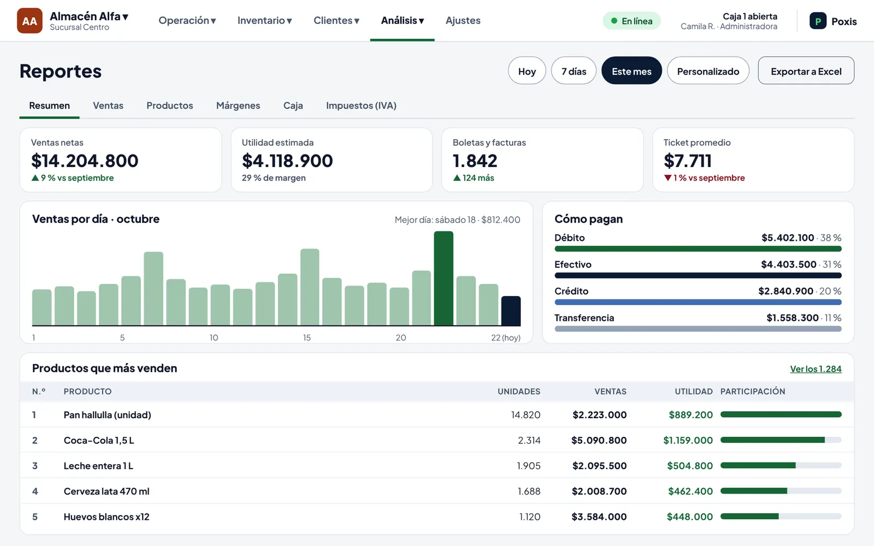Click the Boletas y facturas 1.842 value
Screen dimensions: 874x546
[475, 161]
